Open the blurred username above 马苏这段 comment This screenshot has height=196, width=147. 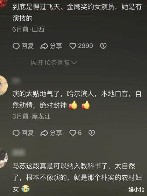(x=18, y=153)
